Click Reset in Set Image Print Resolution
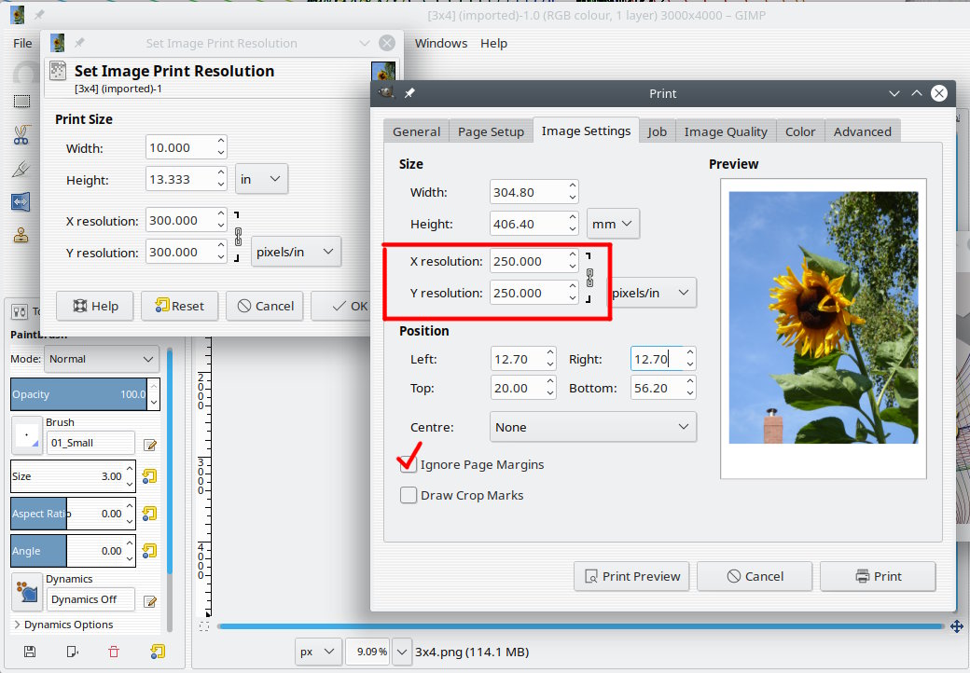The image size is (970, 673). tap(179, 306)
